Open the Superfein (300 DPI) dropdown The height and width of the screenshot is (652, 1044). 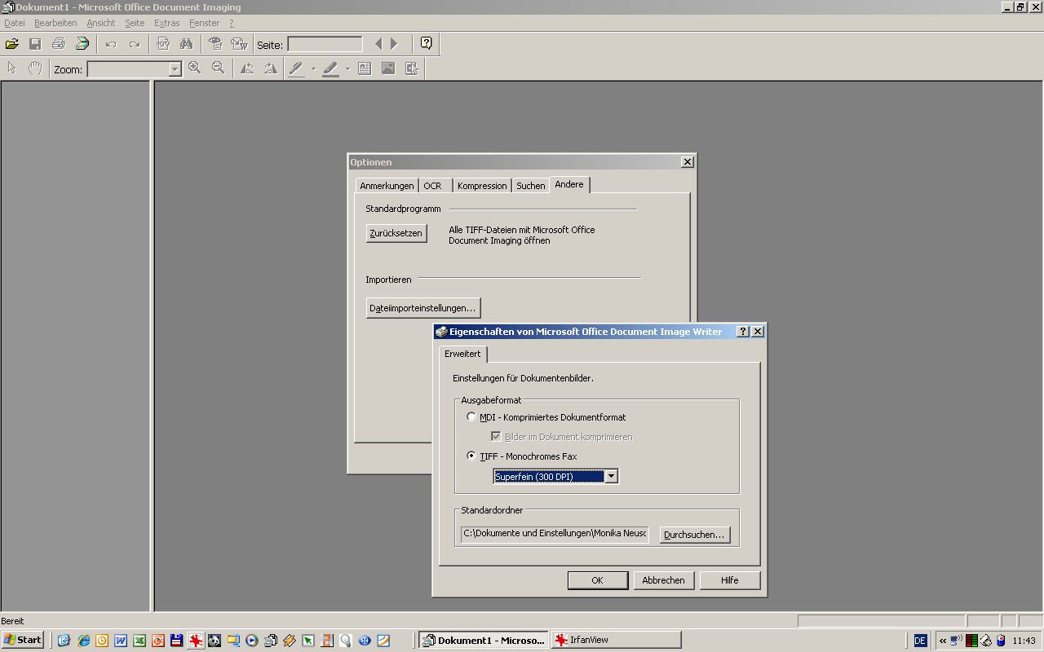(x=611, y=476)
